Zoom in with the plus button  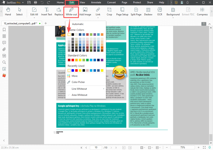pyautogui.click(x=198, y=148)
